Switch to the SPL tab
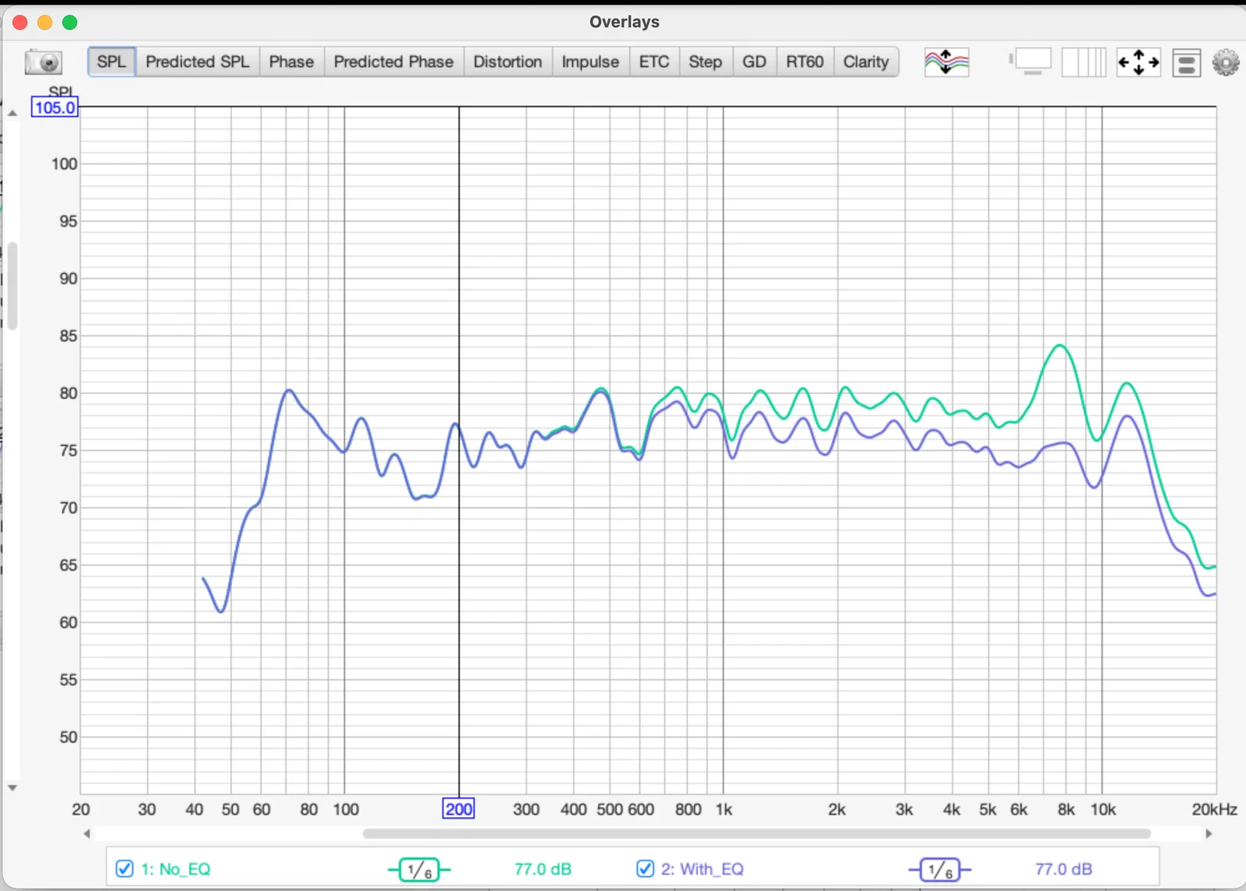Viewport: 1246px width, 891px height. [111, 62]
